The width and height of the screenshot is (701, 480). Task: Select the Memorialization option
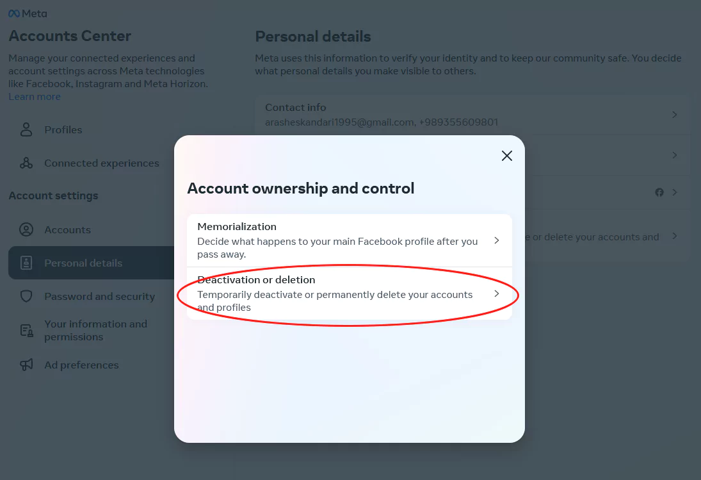(x=339, y=240)
